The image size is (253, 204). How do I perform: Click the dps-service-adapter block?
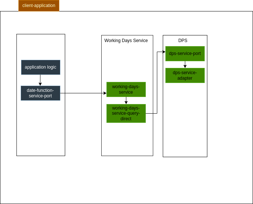185,75
